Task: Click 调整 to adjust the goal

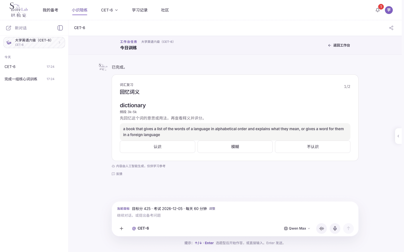Action: coord(212,209)
